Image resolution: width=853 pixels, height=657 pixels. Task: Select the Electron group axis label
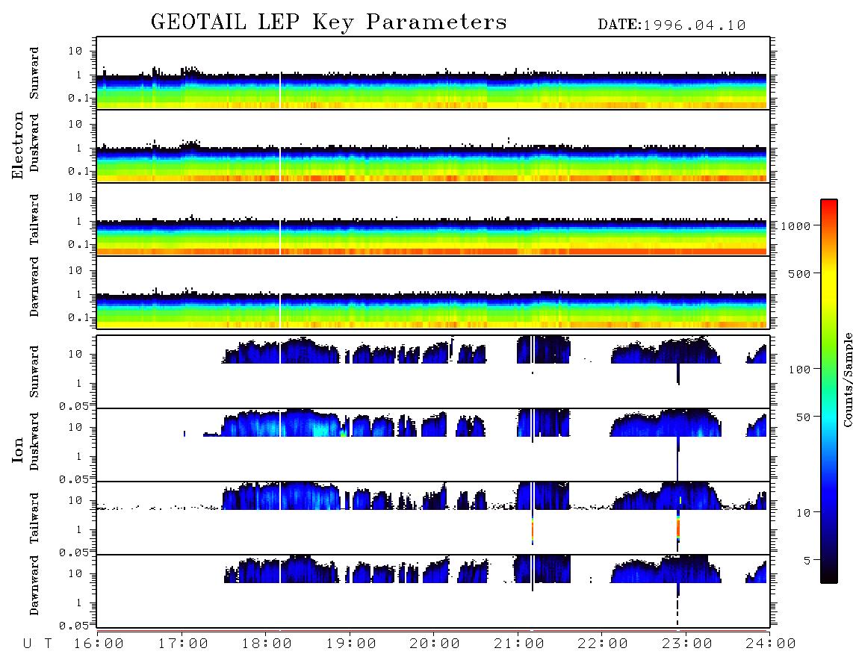click(18, 145)
